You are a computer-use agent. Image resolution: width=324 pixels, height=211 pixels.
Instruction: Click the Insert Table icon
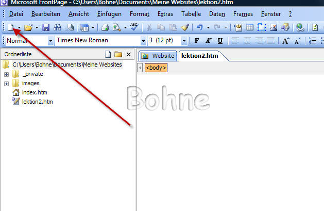tap(249, 27)
